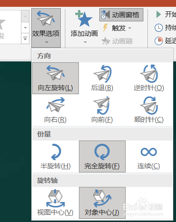Expand the 触发 trigger dropdown
This screenshot has height=222, width=176.
(117, 28)
